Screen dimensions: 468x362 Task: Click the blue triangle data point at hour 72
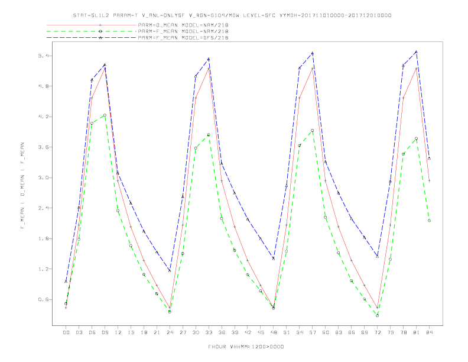tap(377, 256)
